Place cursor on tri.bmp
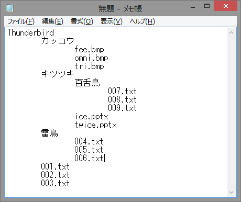This screenshot has width=241, height=202. pyautogui.click(x=89, y=66)
